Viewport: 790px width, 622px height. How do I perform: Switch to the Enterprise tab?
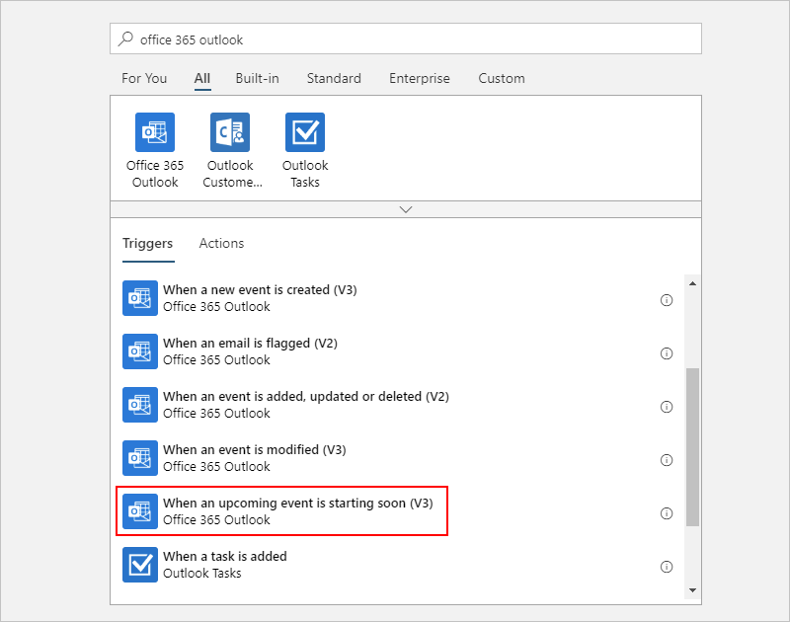point(419,79)
